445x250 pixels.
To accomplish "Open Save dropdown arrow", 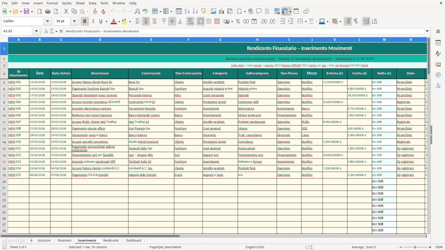I will (x=32, y=11).
